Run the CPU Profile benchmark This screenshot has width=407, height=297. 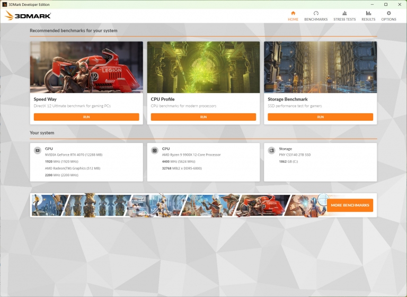pyautogui.click(x=203, y=117)
